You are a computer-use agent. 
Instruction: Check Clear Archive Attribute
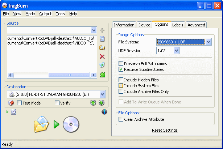pyautogui.click(x=121, y=119)
